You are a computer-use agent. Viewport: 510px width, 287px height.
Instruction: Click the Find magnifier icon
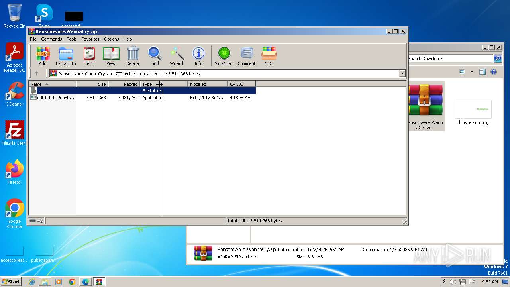(x=155, y=56)
